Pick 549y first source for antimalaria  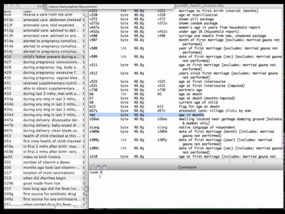pyautogui.click(x=44, y=199)
